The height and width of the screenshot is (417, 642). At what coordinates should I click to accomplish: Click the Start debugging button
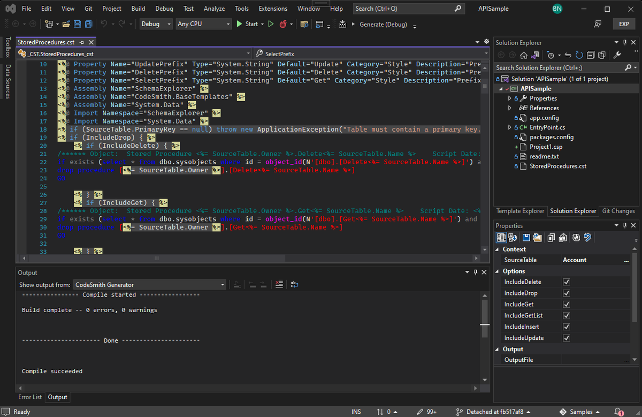(247, 24)
